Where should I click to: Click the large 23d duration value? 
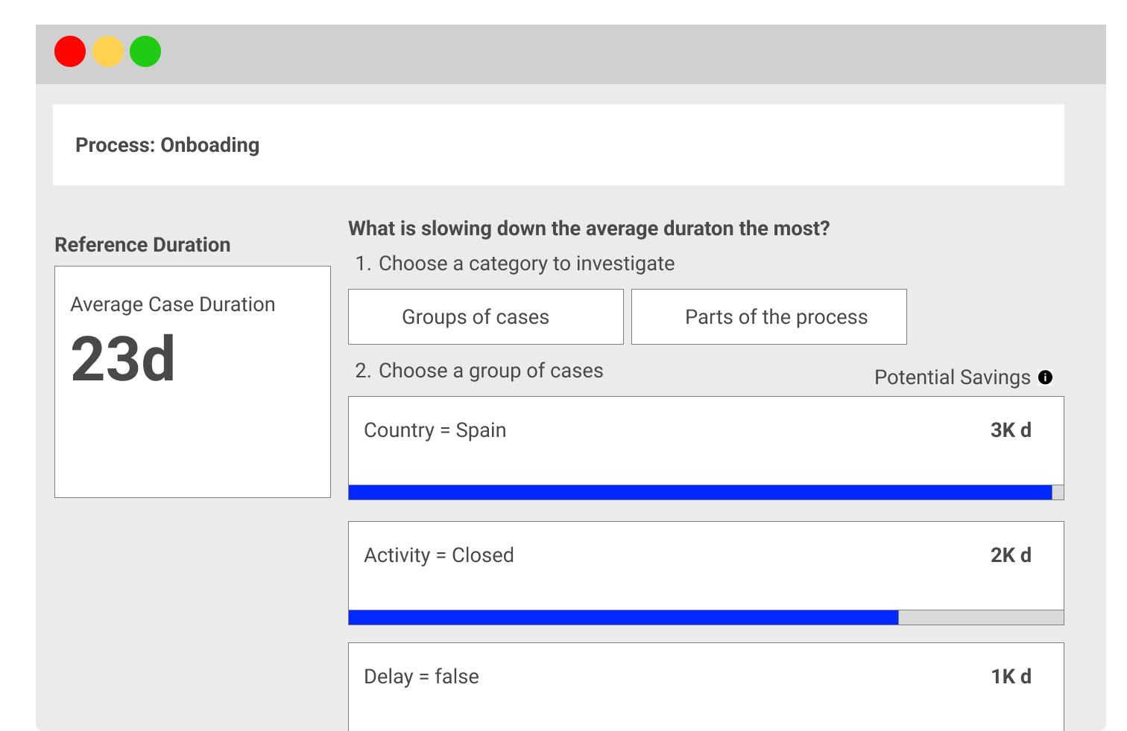123,359
